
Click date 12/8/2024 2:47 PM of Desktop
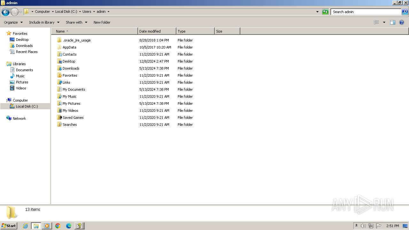(154, 61)
